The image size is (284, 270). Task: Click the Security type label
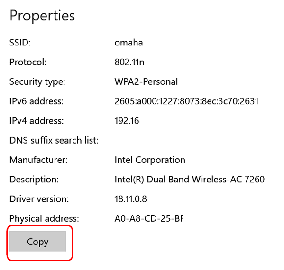[x=37, y=82]
